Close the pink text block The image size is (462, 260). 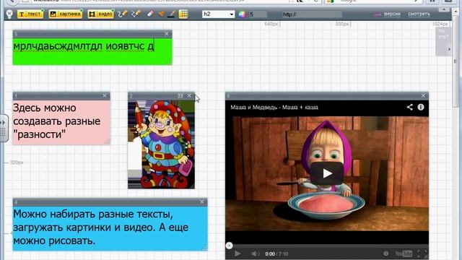105,96
